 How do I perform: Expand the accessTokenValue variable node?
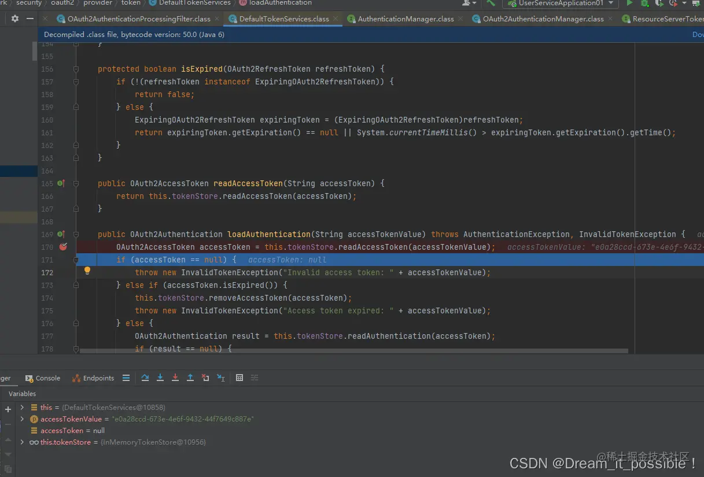(22, 419)
